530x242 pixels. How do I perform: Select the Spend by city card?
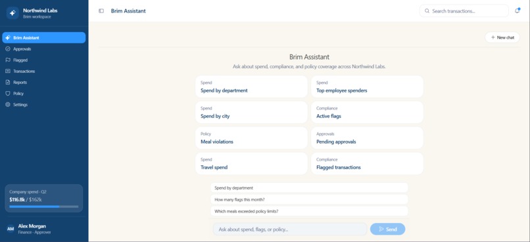pyautogui.click(x=251, y=112)
